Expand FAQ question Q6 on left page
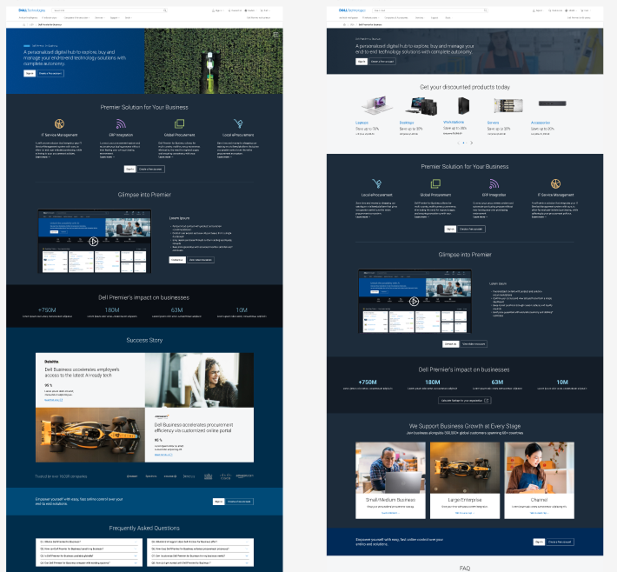This screenshot has height=572, width=617. (x=200, y=549)
